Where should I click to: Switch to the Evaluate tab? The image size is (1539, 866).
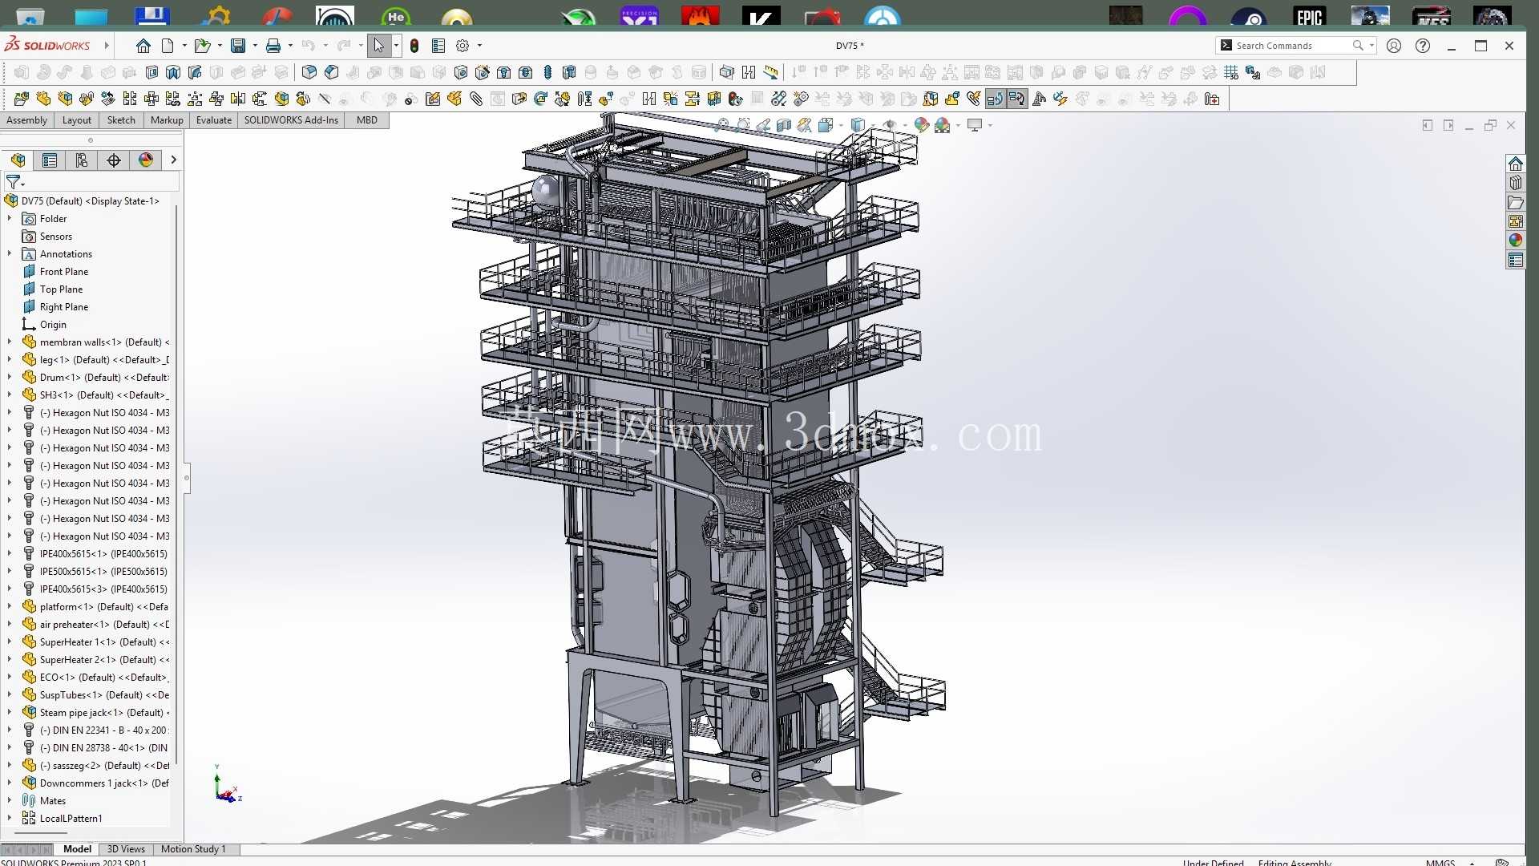[214, 120]
